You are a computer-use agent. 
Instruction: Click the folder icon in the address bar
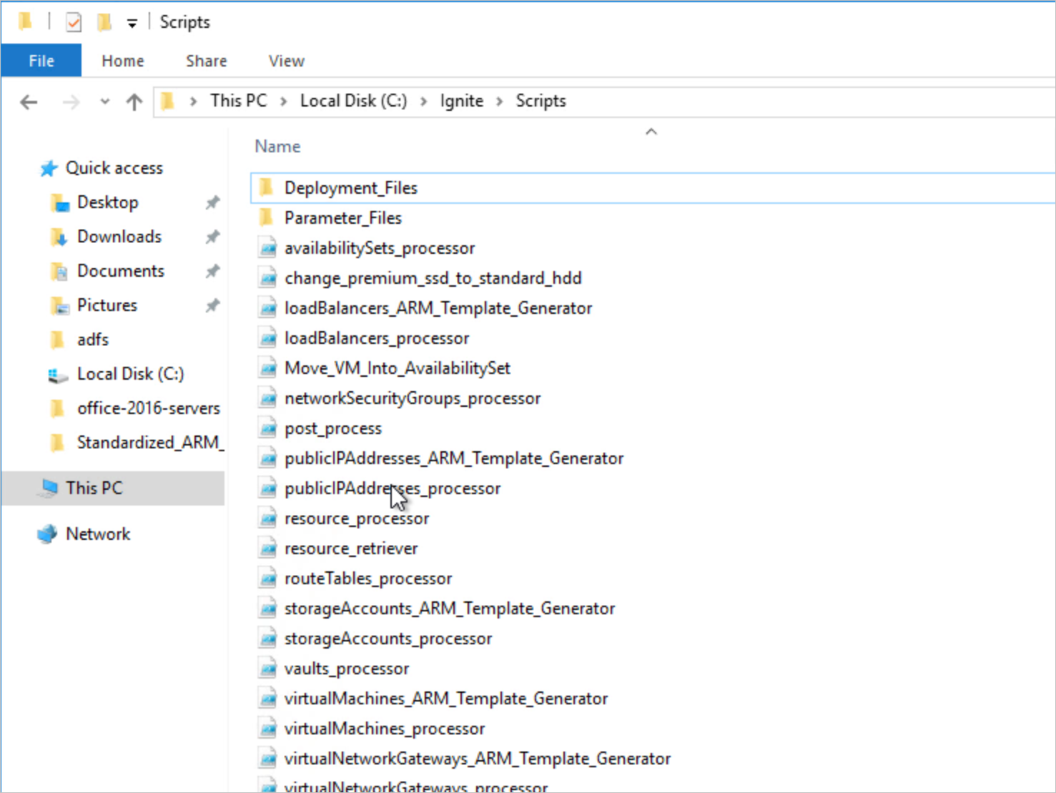coord(167,101)
